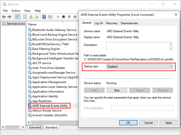The image size is (181, 136).
Task: Click the Show/Hide Action Pane icon
Action: click(50, 17)
